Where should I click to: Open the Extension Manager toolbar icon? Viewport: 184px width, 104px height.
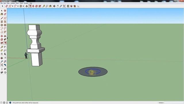(x=75, y=6)
